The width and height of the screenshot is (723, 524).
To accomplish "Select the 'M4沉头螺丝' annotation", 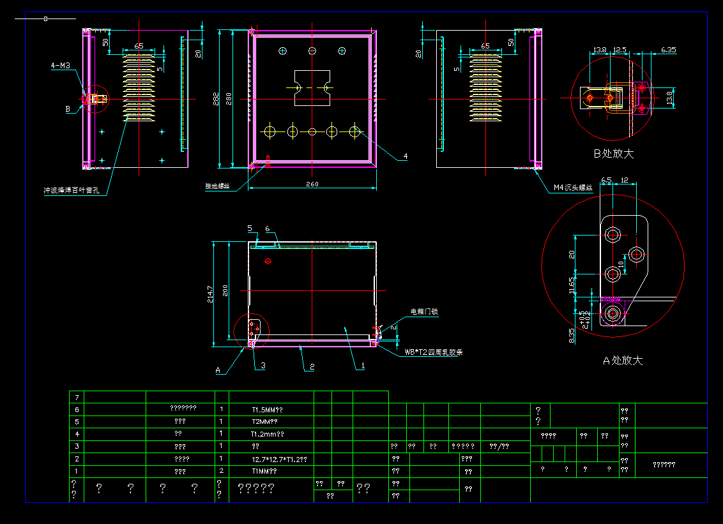I will [573, 188].
